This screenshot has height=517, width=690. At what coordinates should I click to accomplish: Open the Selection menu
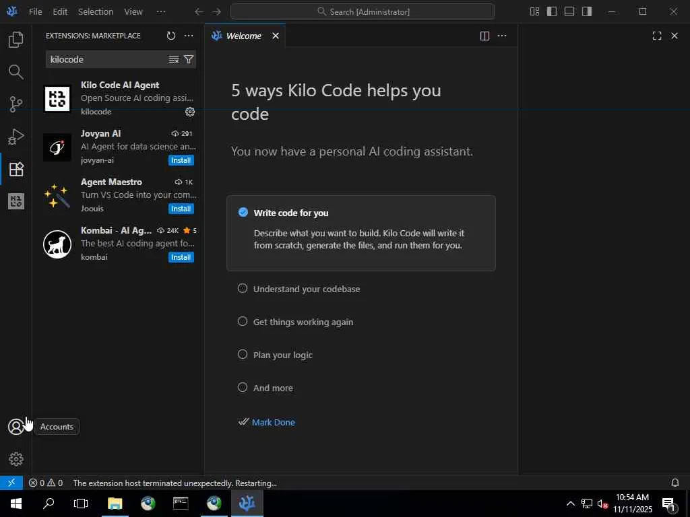click(96, 12)
